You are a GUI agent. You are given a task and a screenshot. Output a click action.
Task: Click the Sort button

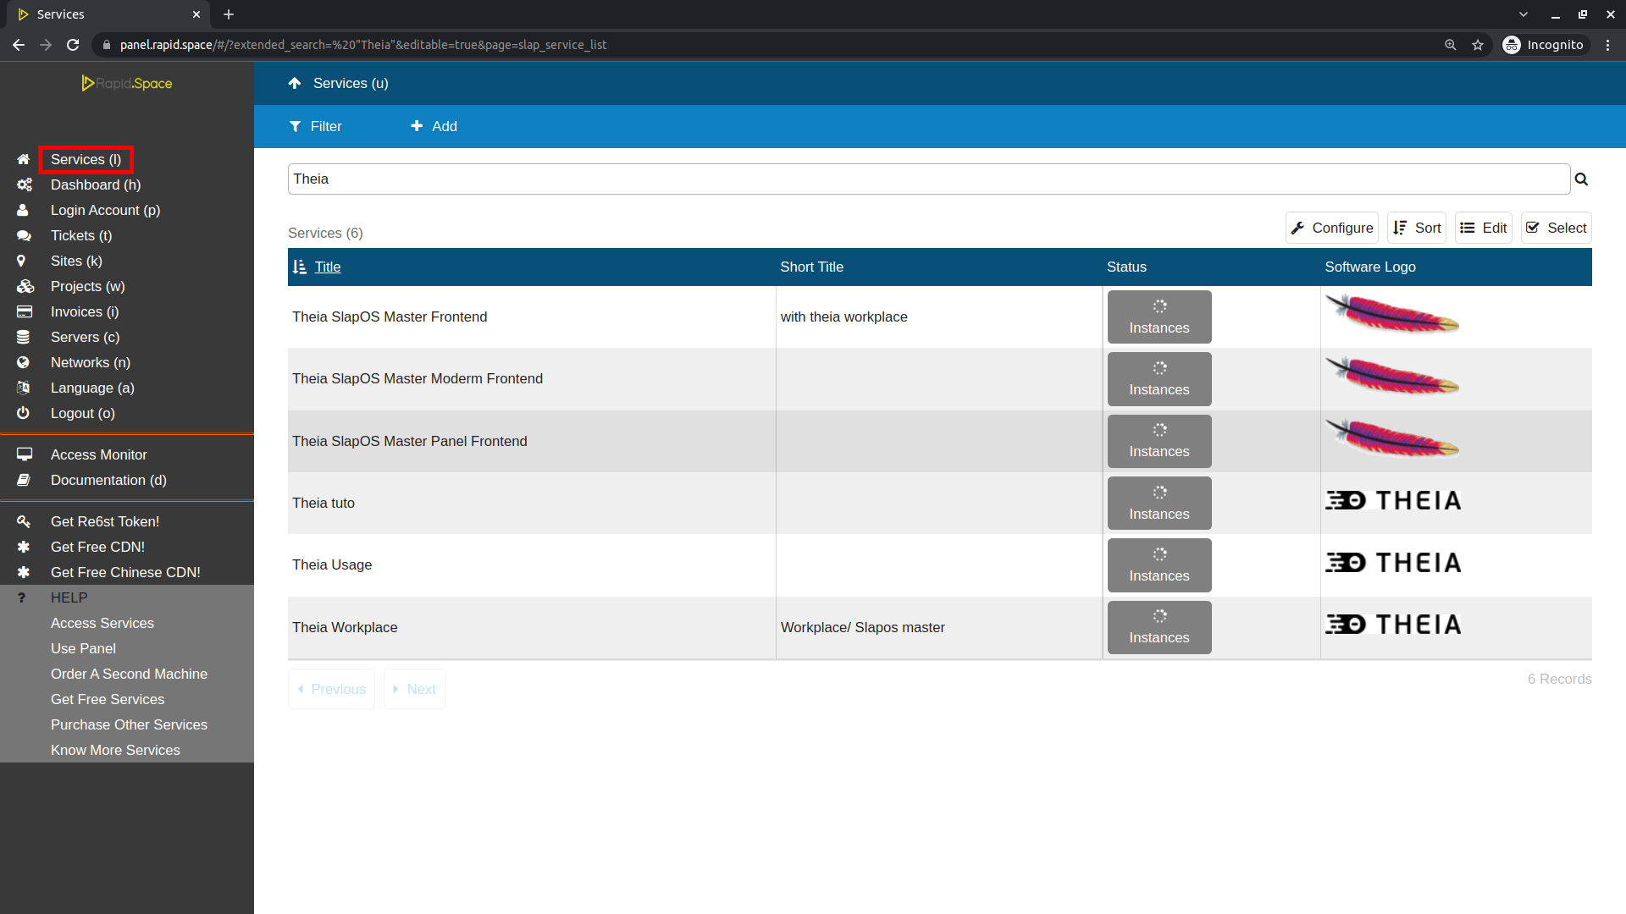point(1416,228)
